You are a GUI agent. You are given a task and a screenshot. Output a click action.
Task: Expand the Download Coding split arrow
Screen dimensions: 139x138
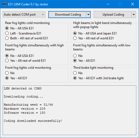(x=88, y=15)
